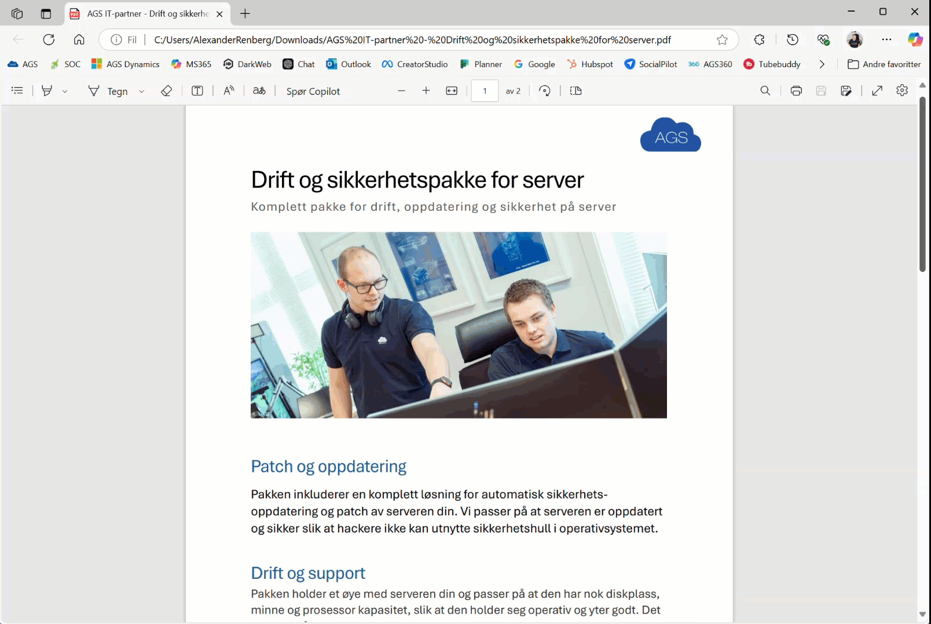Click the AGS cloud logo
This screenshot has width=931, height=624.
[x=670, y=135]
